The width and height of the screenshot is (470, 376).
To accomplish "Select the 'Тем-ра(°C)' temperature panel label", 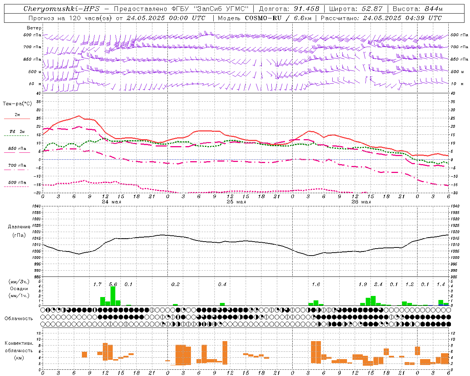I will coord(17,104).
